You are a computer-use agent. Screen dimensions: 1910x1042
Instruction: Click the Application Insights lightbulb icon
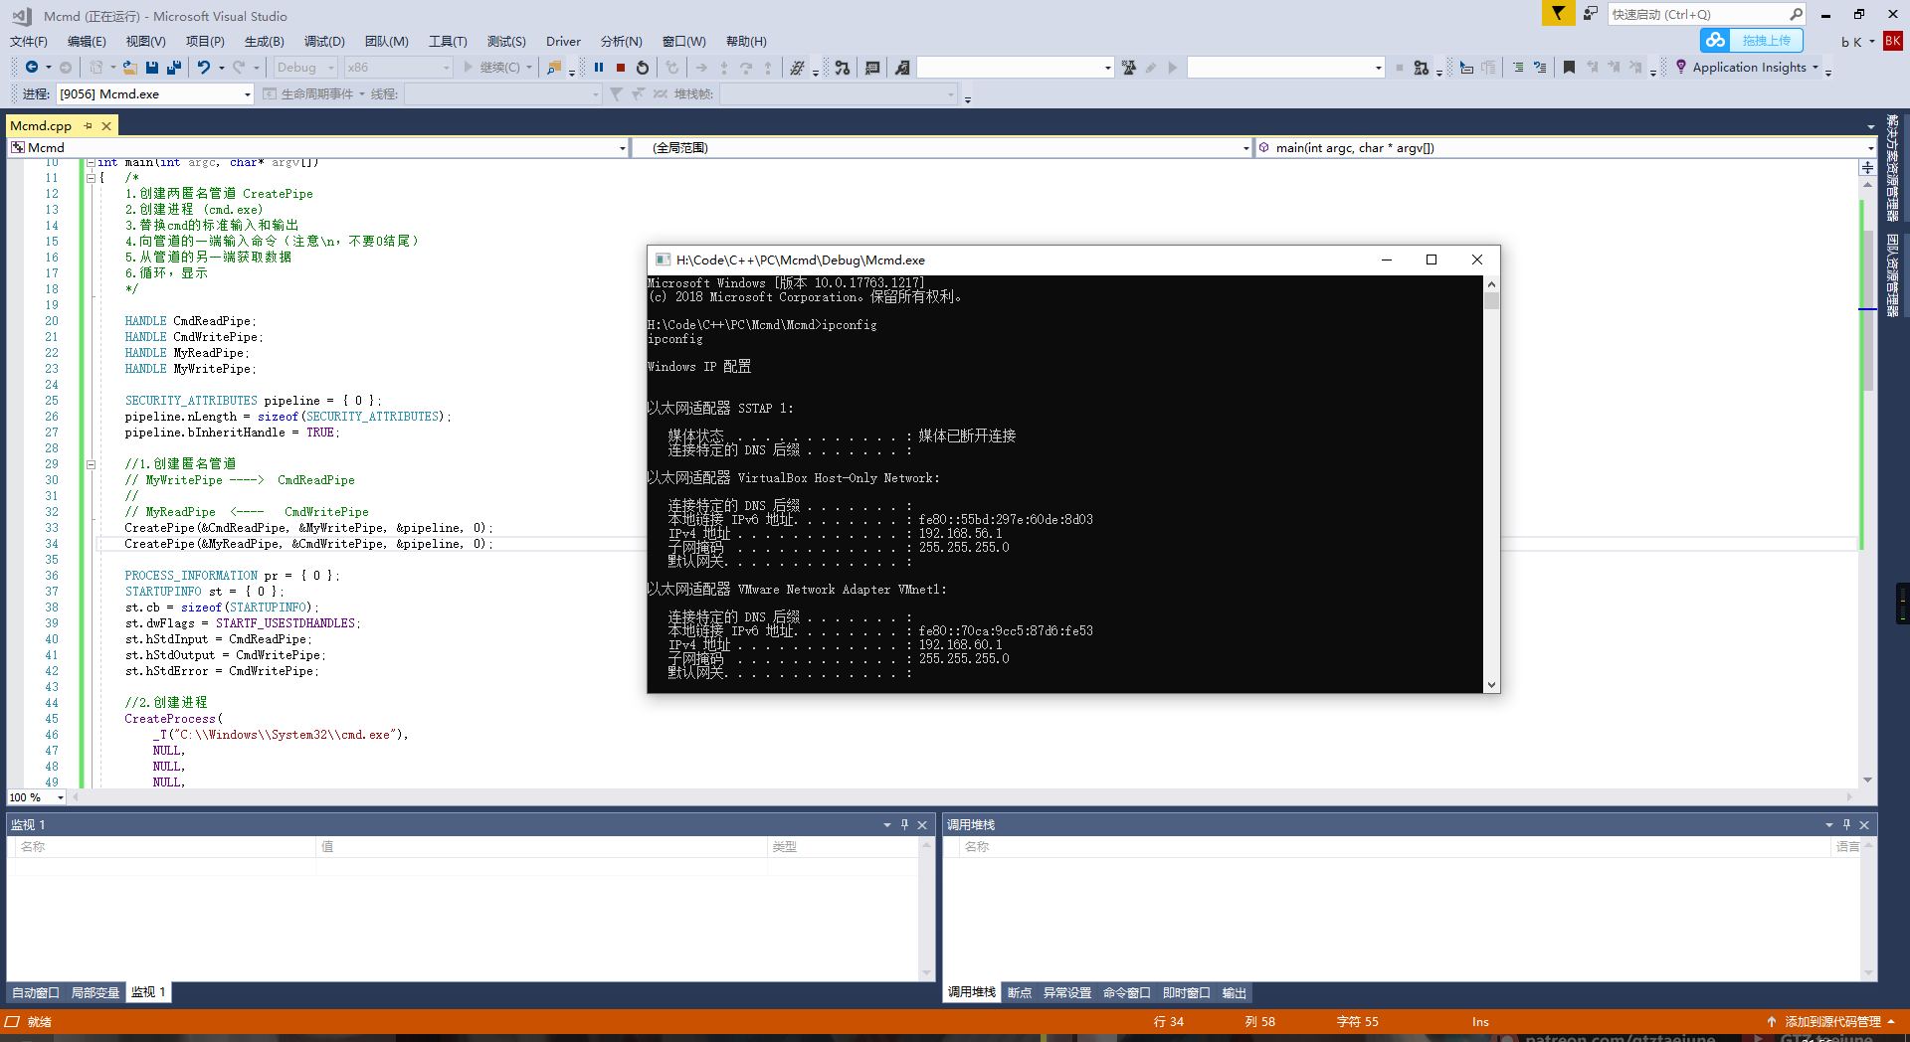click(x=1681, y=67)
